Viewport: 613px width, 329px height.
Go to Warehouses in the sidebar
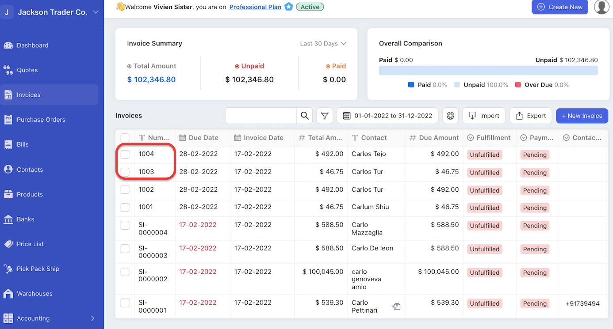pos(34,293)
